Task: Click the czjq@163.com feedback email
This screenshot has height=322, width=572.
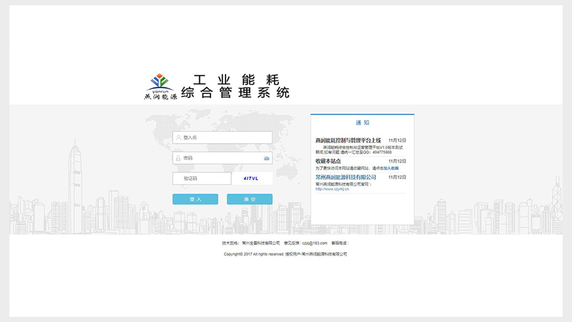Action: click(x=315, y=243)
